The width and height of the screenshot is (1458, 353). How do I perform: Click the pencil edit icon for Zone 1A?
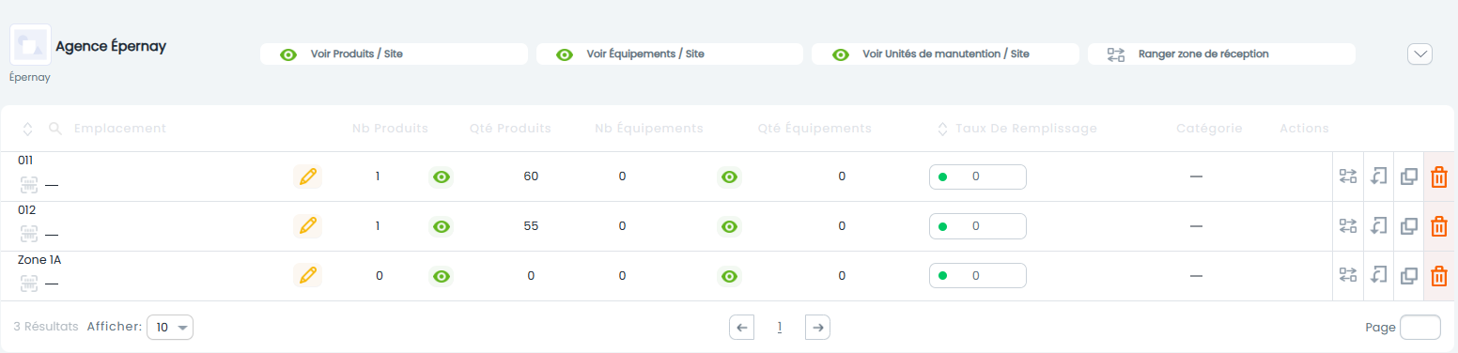point(307,276)
